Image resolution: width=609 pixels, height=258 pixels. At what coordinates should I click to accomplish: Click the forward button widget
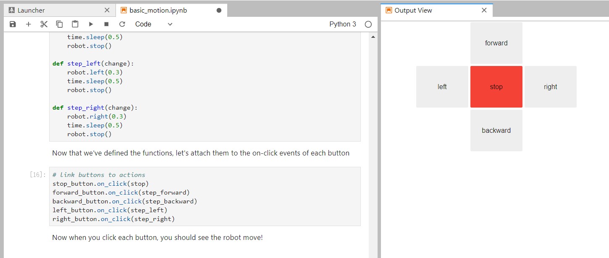click(496, 43)
